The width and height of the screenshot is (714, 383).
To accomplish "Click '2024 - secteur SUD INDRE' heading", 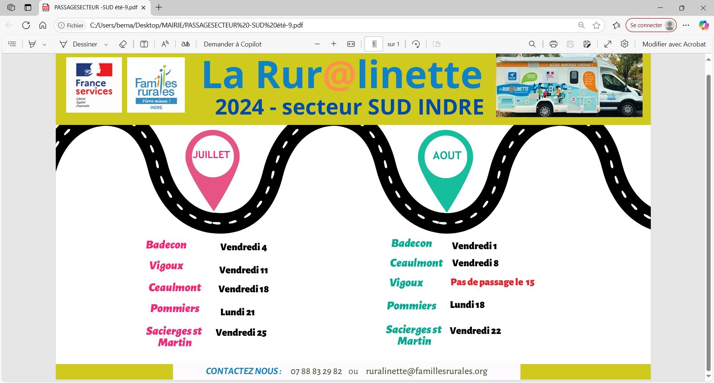I will click(x=349, y=107).
